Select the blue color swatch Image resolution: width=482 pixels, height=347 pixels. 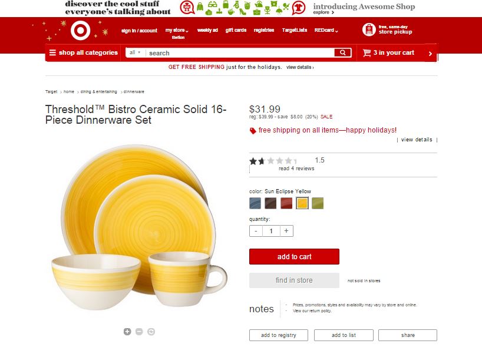coord(255,203)
